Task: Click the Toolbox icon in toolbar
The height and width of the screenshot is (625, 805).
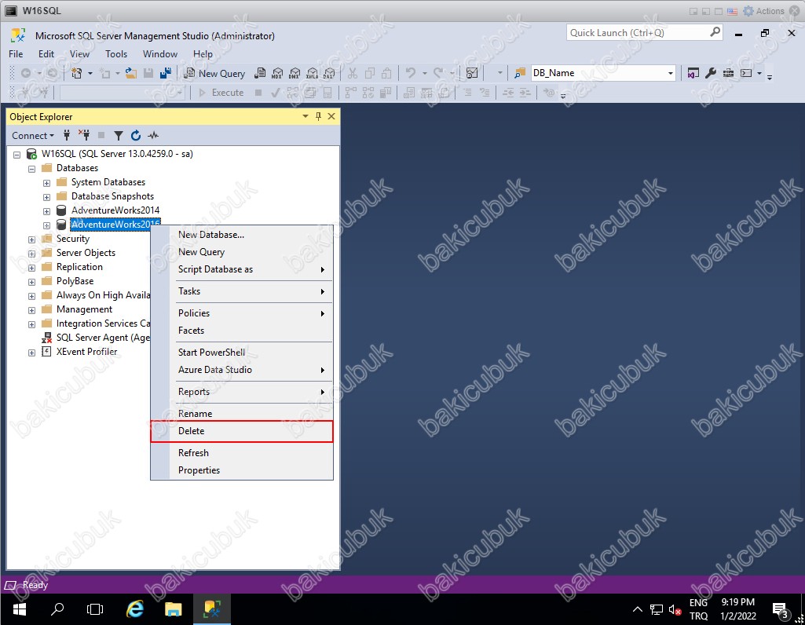Action: click(x=728, y=73)
